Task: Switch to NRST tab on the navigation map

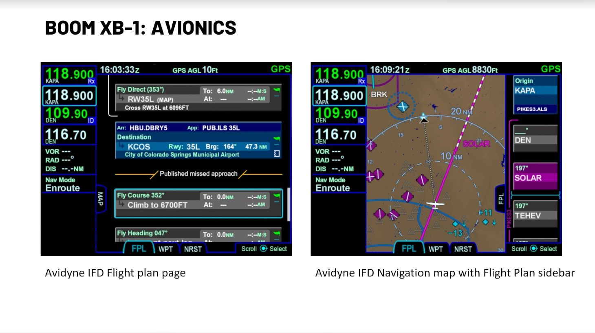Action: click(463, 249)
